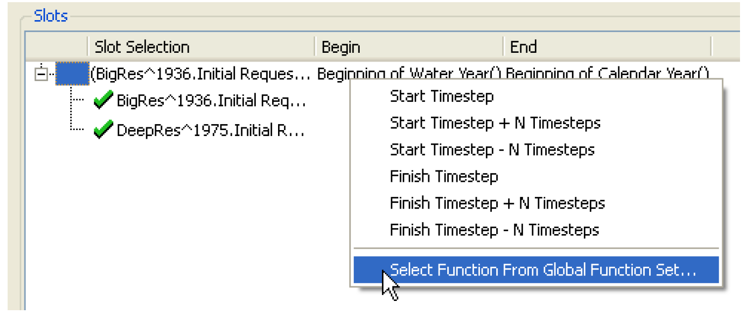Open Select Function From Global Function Set
The width and height of the screenshot is (746, 320).
click(x=542, y=270)
